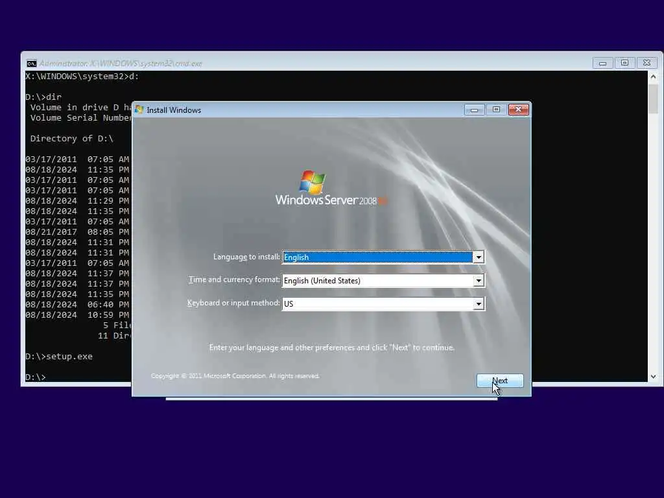Click the Microsoft Corporation copyright notice

pos(235,376)
